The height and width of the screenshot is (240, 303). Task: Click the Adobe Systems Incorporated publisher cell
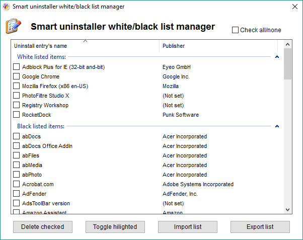(198, 184)
